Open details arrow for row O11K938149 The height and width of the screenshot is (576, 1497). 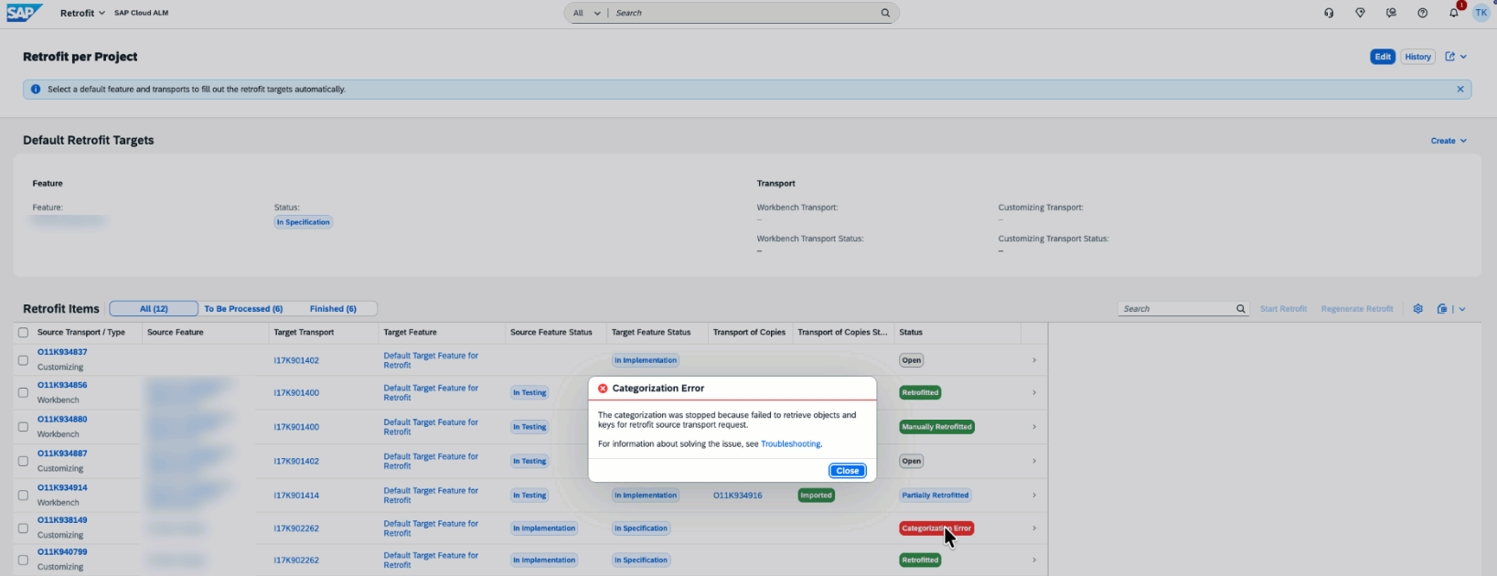coord(1034,528)
